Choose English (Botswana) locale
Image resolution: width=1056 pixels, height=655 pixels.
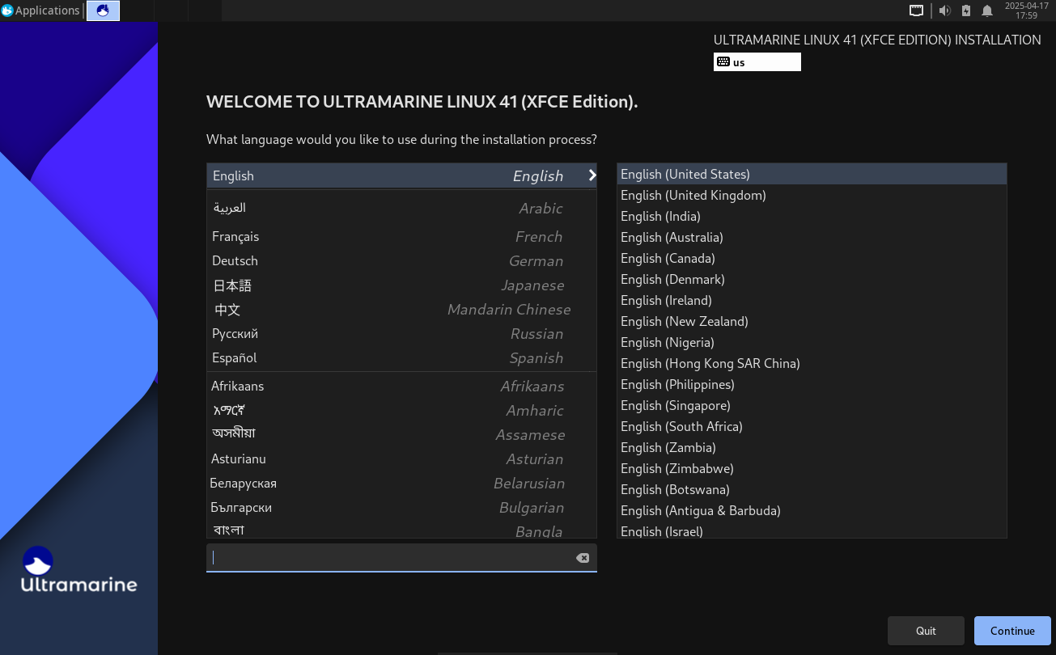(812, 489)
